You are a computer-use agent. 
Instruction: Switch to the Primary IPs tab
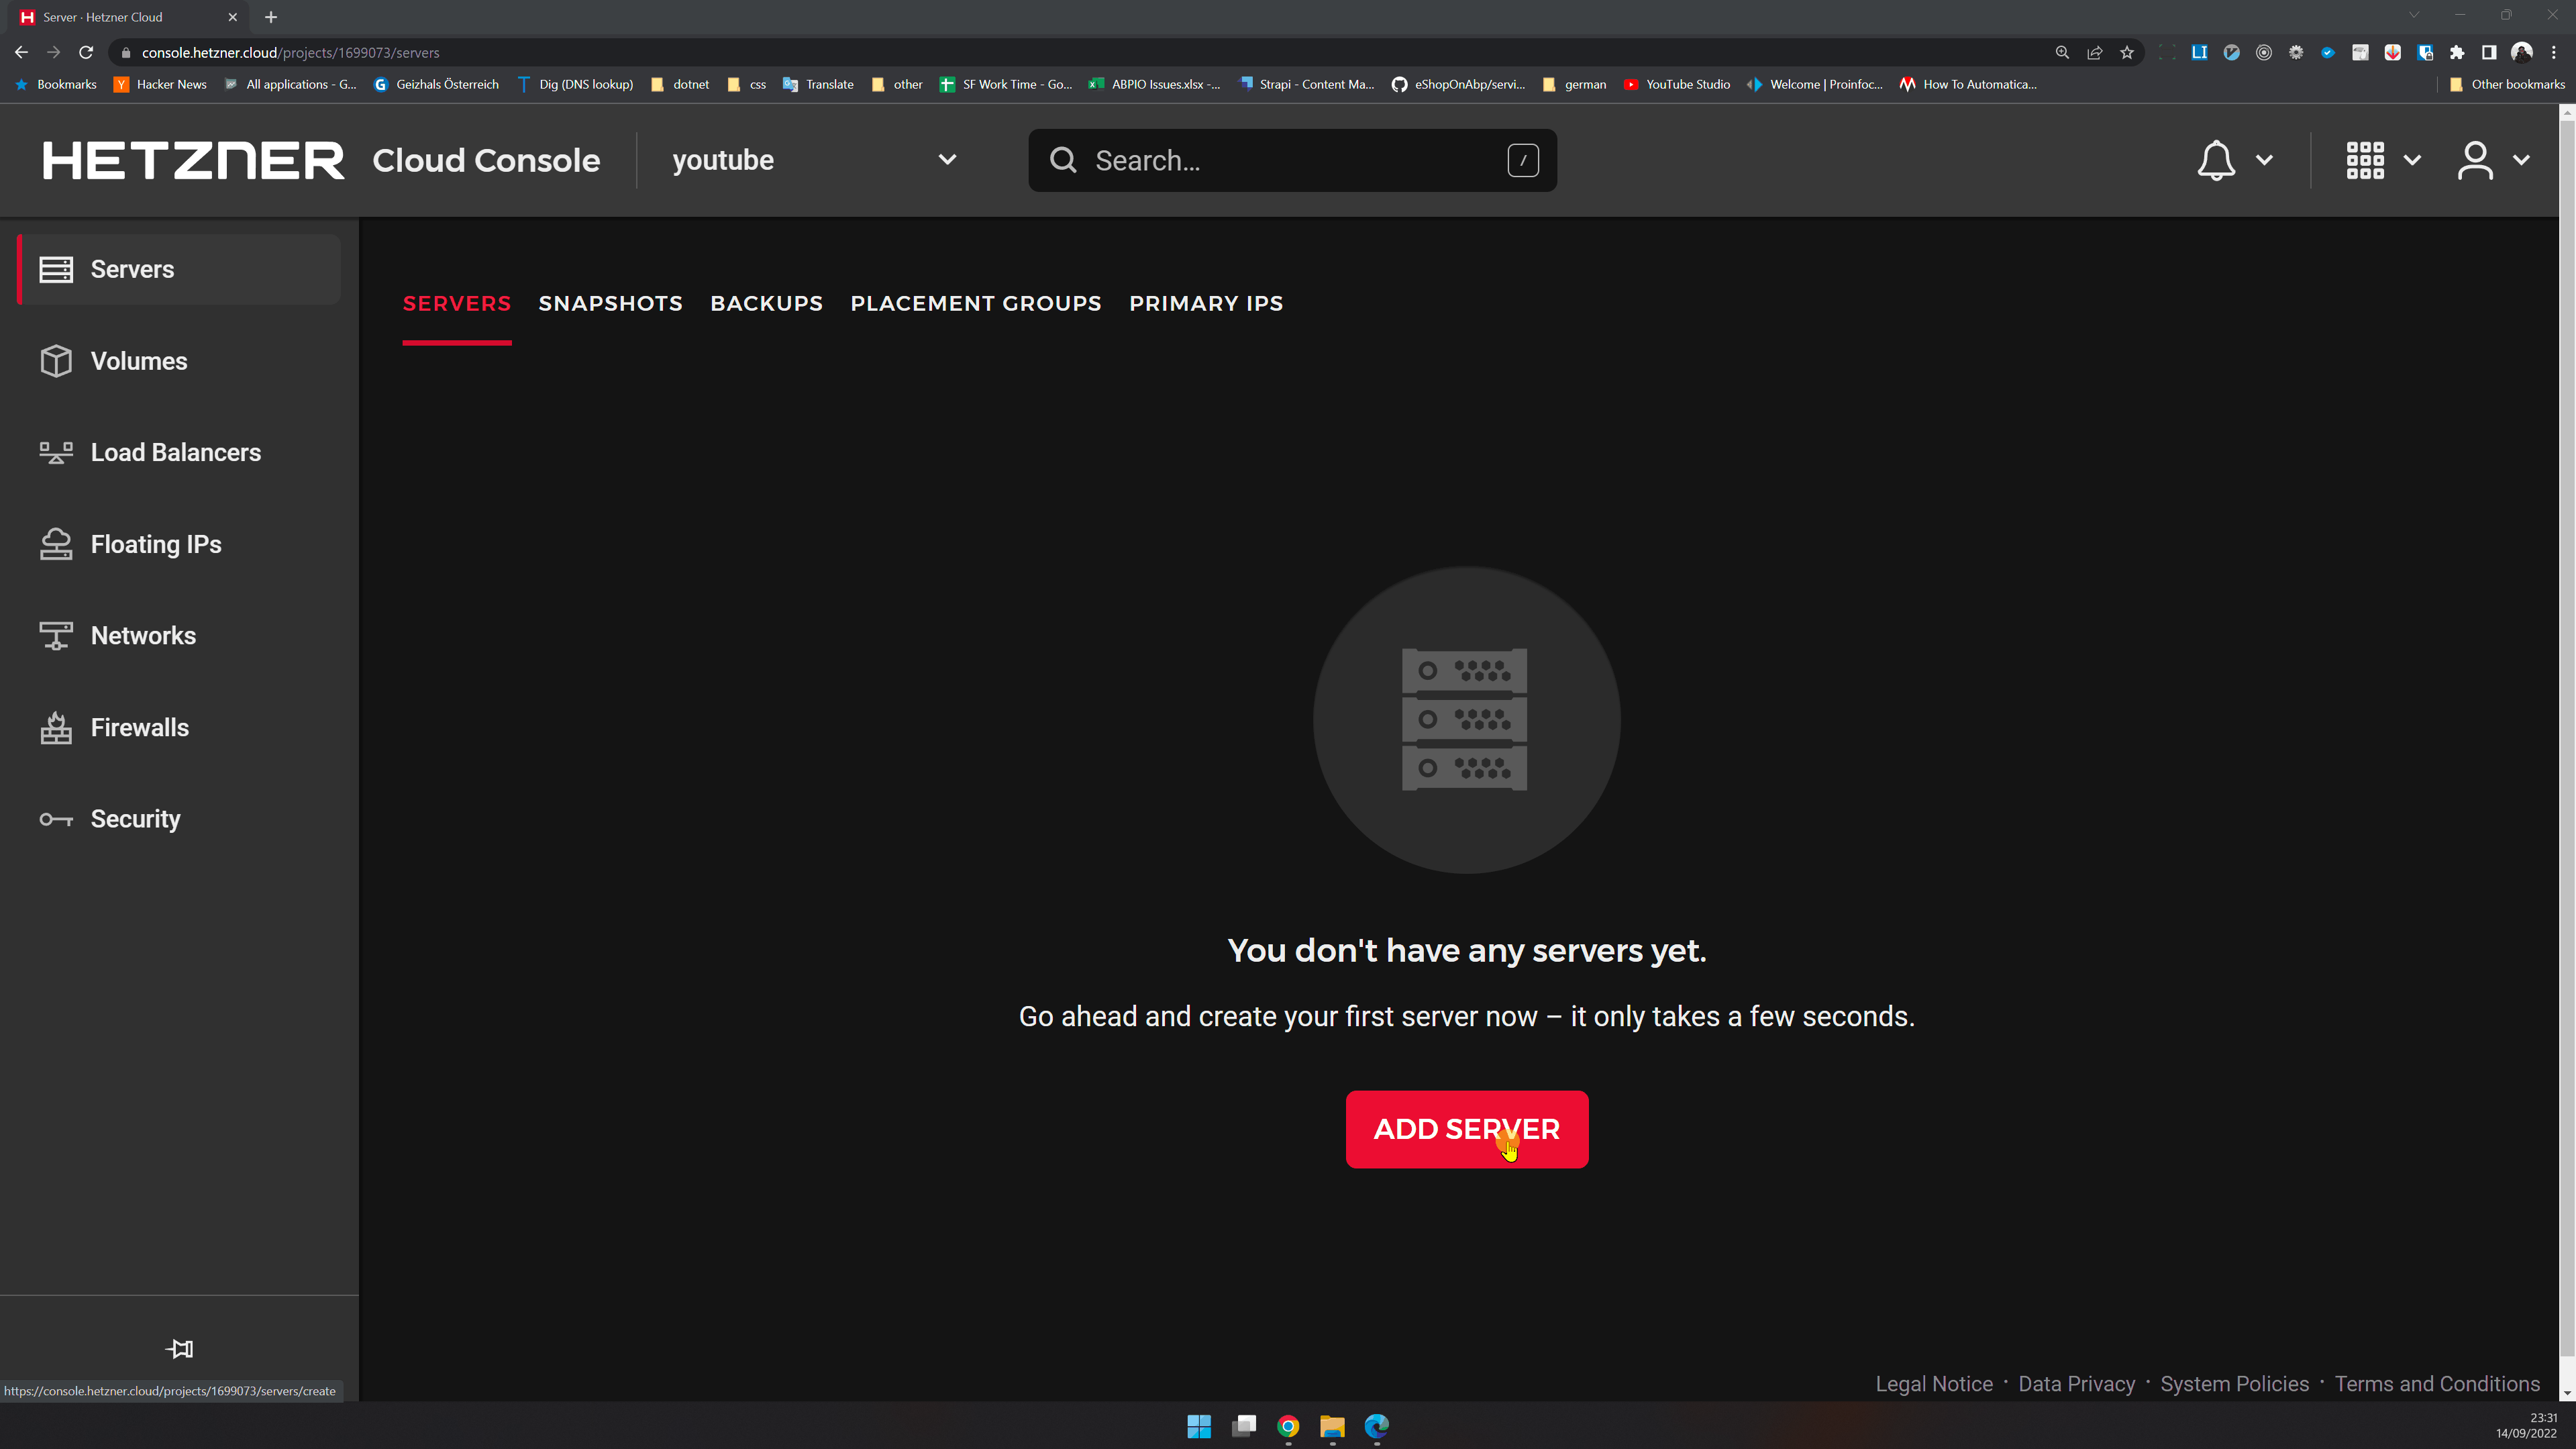[1205, 303]
